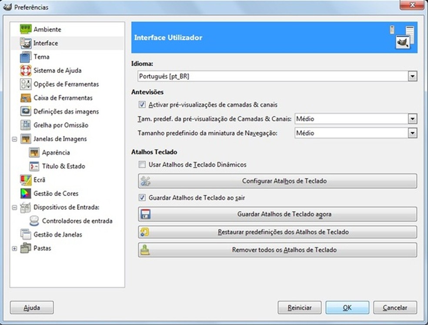428x325 pixels.
Task: Click the Caixa de Ferramentas toolbox icon
Action: [x=26, y=98]
